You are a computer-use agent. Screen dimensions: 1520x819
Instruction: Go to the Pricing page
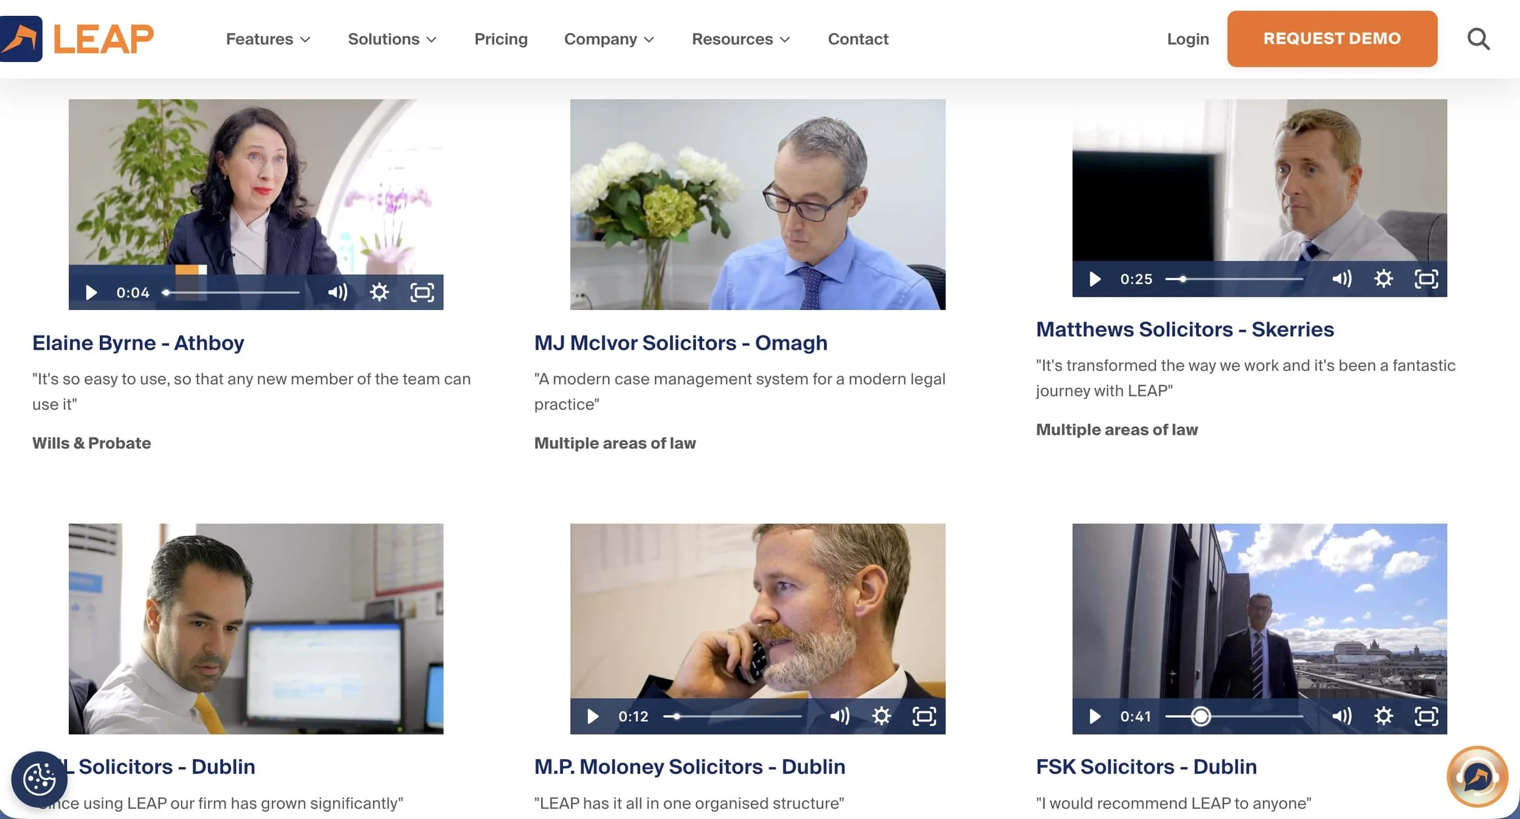coord(501,39)
